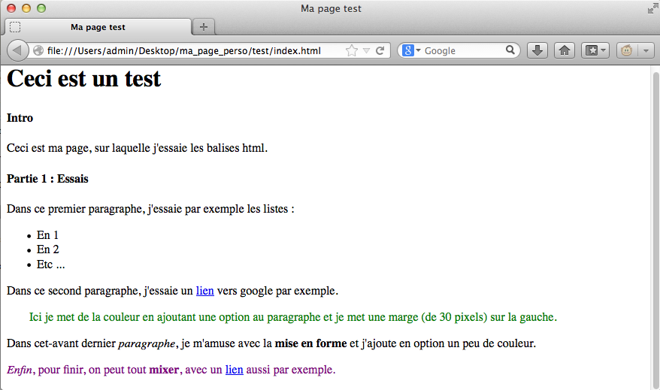Click list item 'En 1'

click(x=47, y=234)
